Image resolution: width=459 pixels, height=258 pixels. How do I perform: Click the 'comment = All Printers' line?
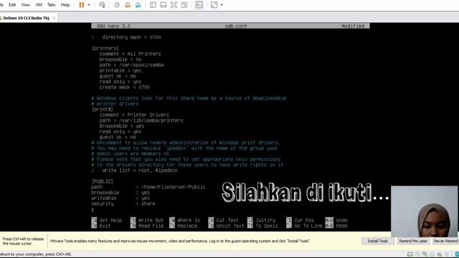(x=130, y=54)
